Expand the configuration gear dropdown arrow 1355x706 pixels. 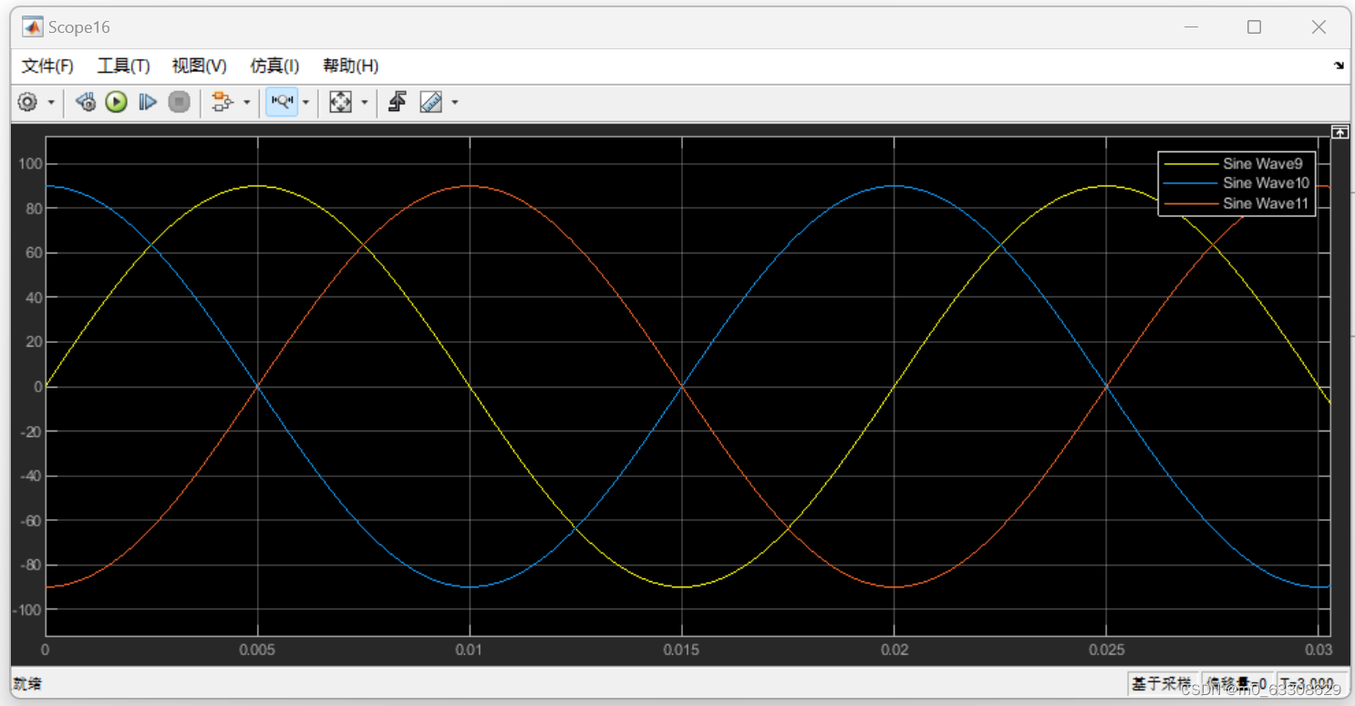click(x=51, y=102)
